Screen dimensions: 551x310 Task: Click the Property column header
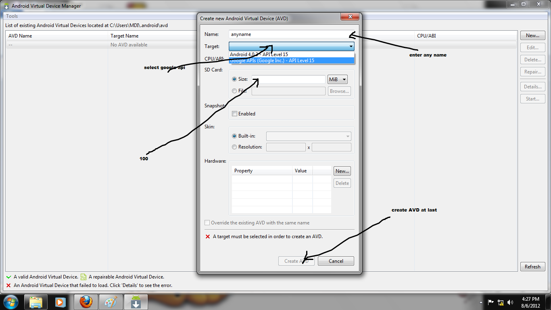262,171
